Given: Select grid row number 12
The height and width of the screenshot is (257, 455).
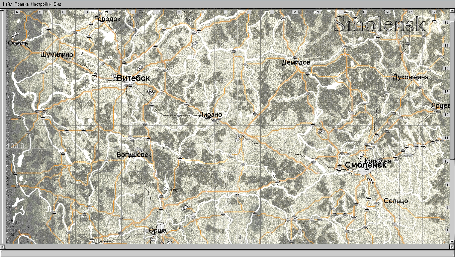Looking at the screenshot, I should coord(446,115).
